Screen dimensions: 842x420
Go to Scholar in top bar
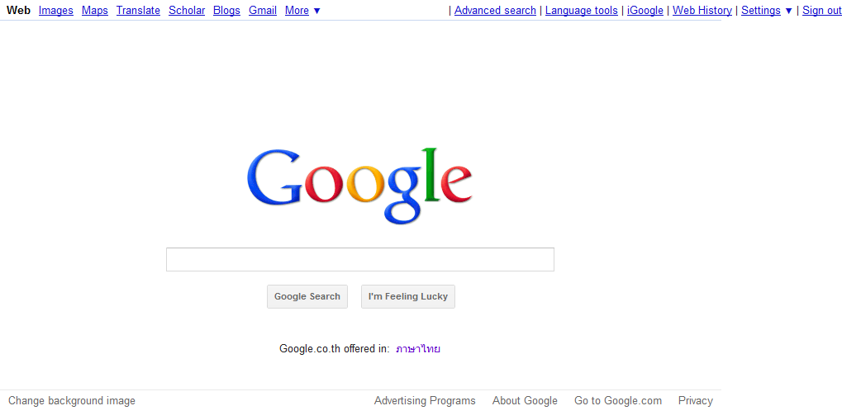[187, 10]
